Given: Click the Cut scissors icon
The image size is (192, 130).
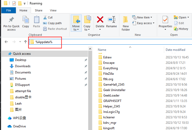Looking at the screenshot, I should click(x=45, y=17).
